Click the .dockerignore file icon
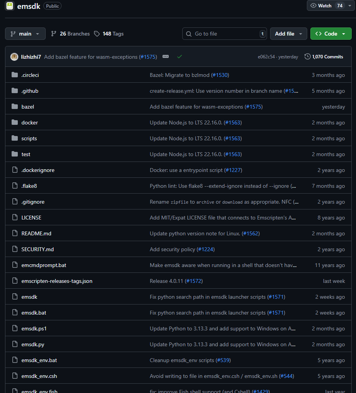Viewport: 356px width, 393px height. coord(15,170)
